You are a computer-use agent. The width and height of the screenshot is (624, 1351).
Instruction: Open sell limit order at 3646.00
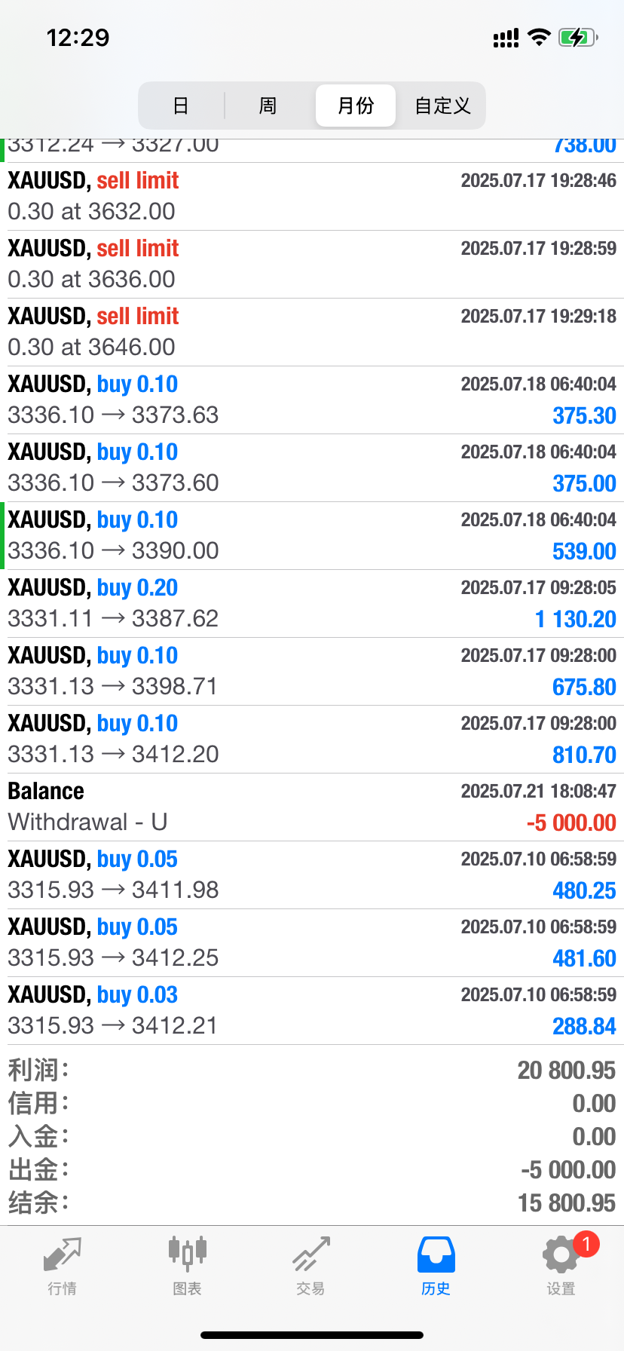(312, 332)
